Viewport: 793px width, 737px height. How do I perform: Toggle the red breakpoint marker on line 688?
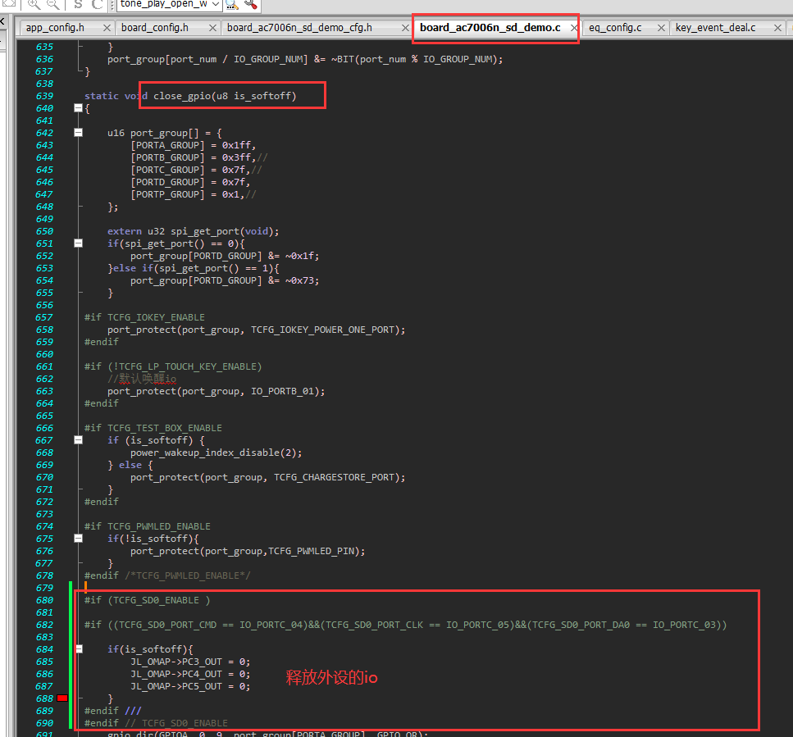(x=62, y=698)
